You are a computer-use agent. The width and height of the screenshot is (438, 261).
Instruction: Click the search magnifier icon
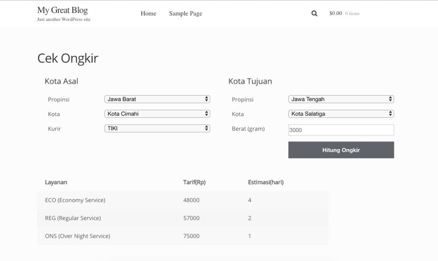point(314,13)
